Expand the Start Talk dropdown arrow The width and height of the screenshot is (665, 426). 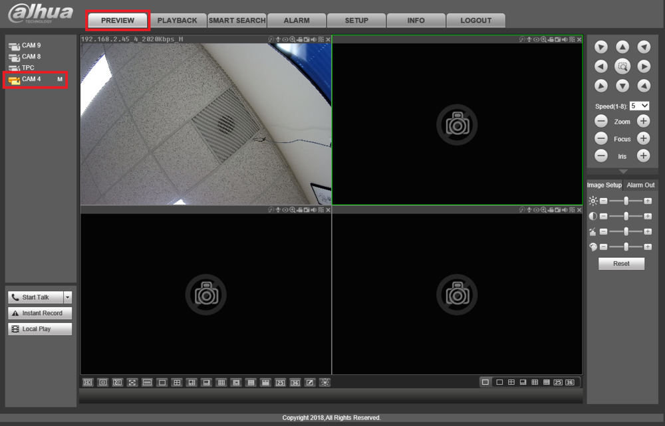tap(67, 298)
